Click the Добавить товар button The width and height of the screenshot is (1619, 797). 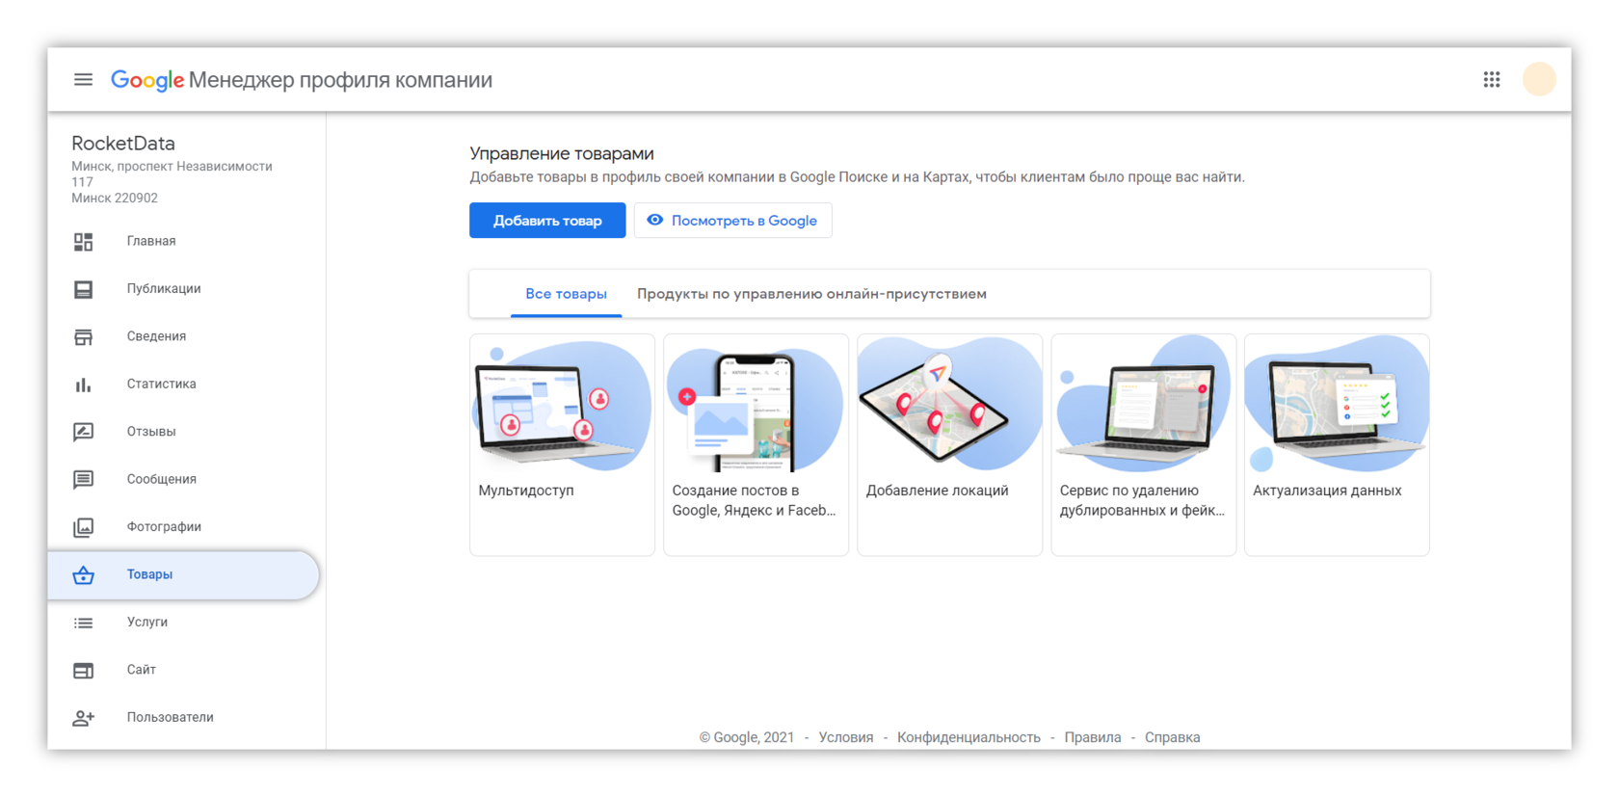(547, 221)
